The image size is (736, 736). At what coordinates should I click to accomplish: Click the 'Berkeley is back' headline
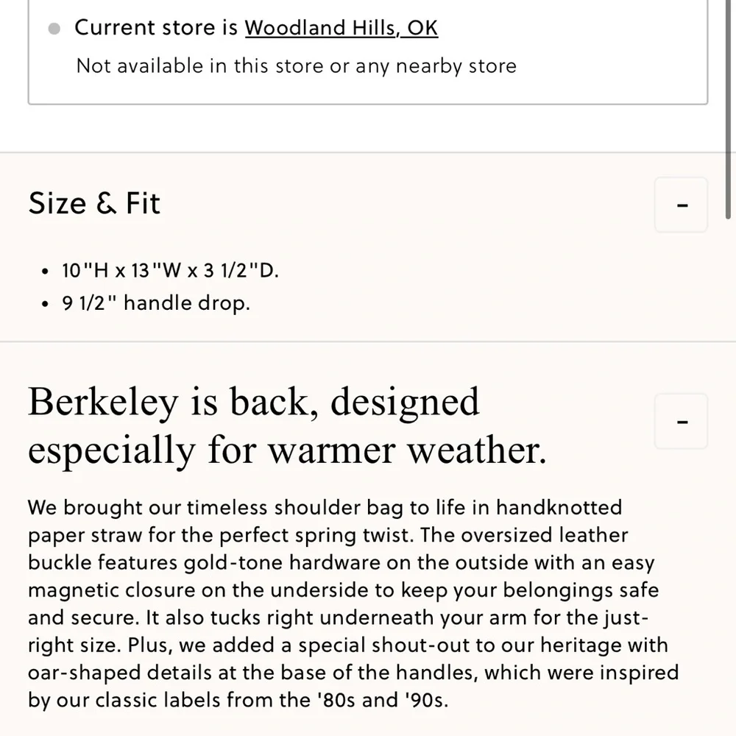(x=253, y=402)
